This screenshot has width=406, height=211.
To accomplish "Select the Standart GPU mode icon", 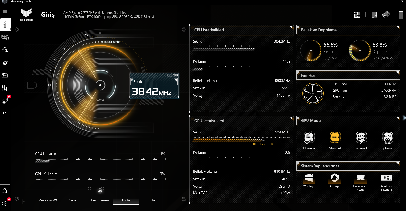I will (x=335, y=138).
